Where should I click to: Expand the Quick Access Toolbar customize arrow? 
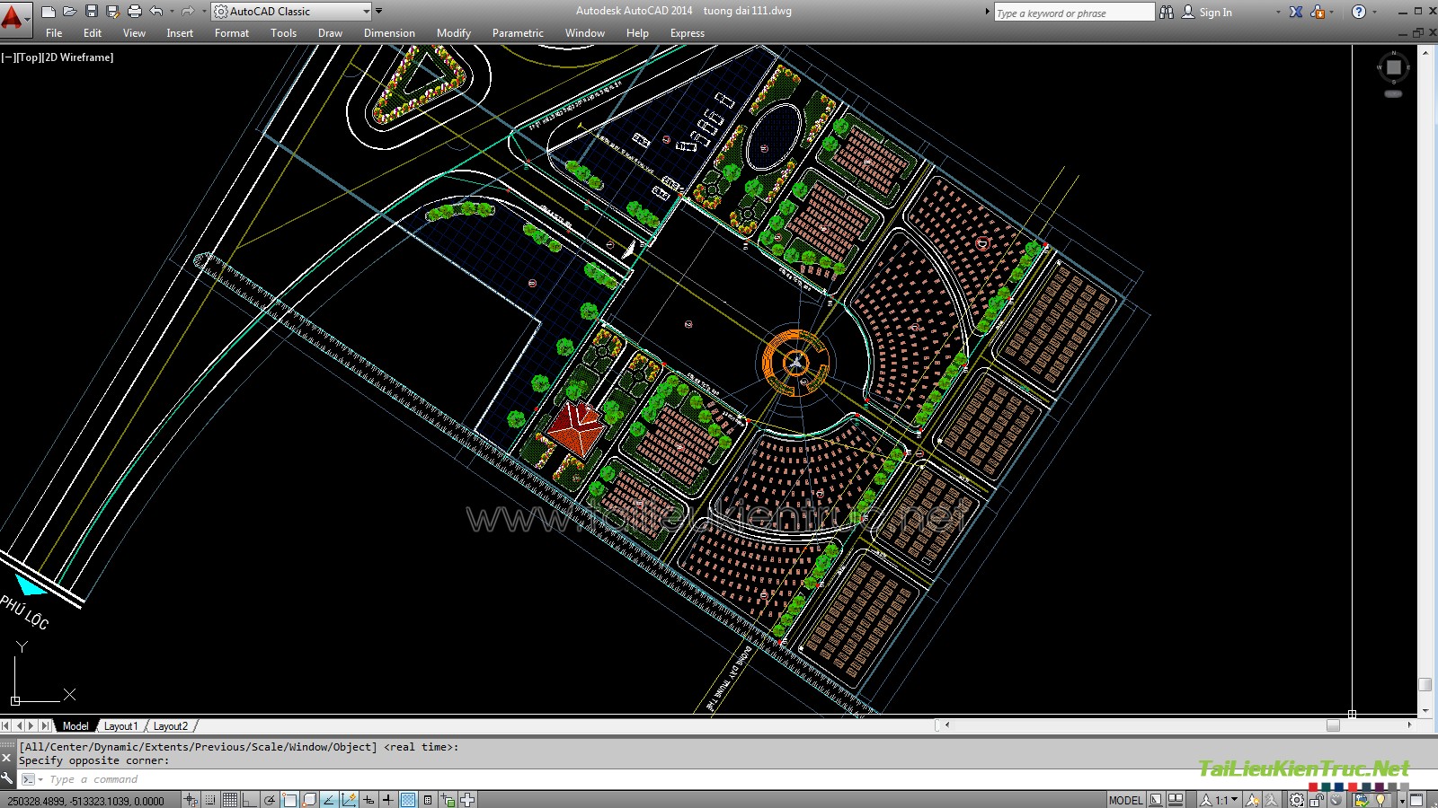pos(378,12)
